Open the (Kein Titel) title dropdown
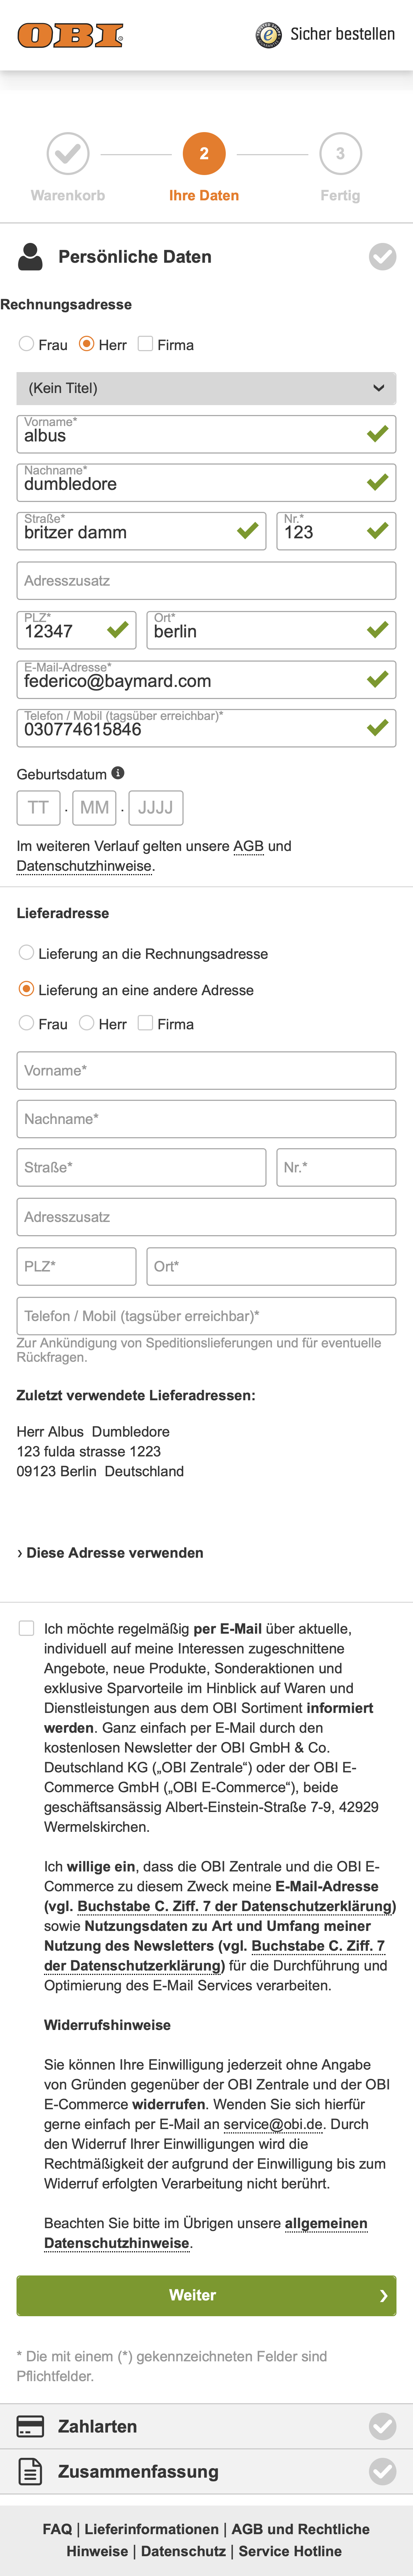Image resolution: width=413 pixels, height=2576 pixels. [206, 388]
